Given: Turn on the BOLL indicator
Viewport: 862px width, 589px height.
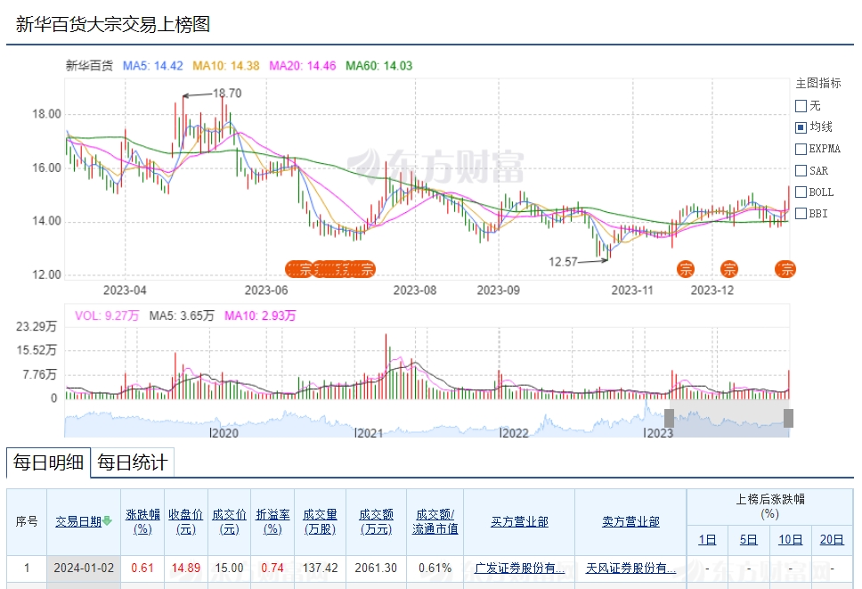Looking at the screenshot, I should (801, 192).
